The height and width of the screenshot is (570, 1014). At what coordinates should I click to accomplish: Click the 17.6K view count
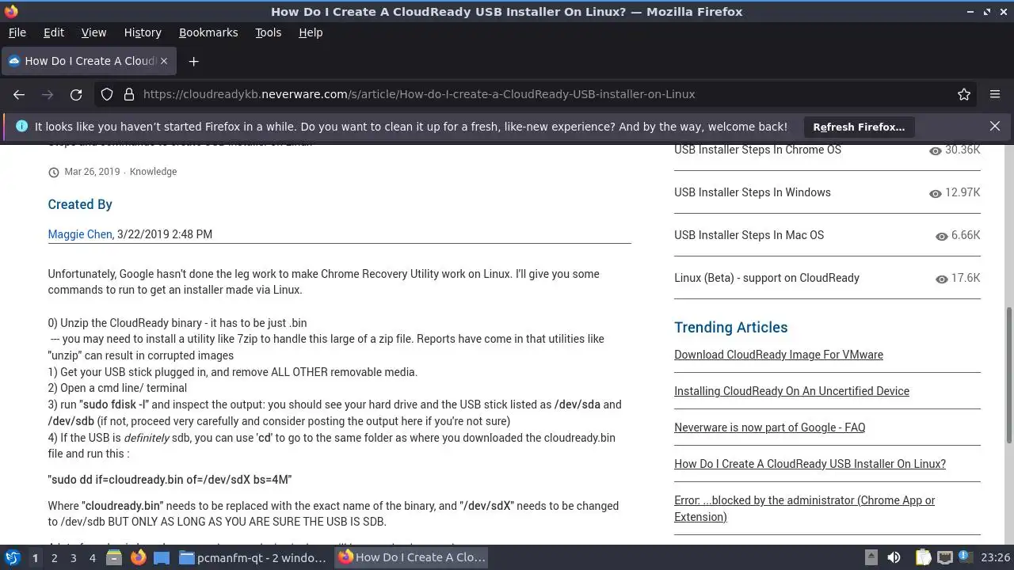click(966, 278)
